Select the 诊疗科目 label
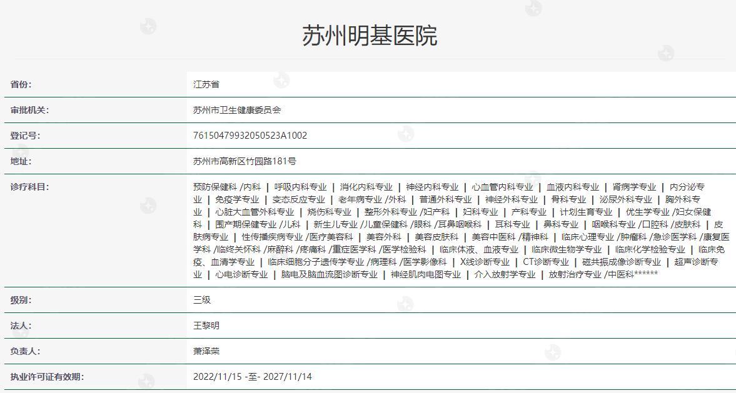The height and width of the screenshot is (393, 736). tap(29, 187)
